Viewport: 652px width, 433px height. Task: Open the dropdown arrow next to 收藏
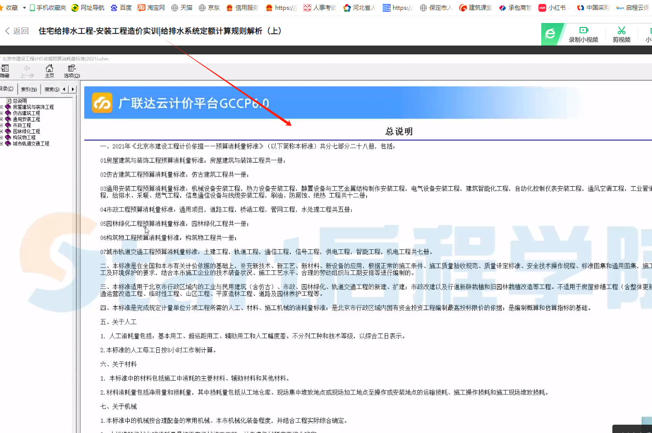click(x=24, y=8)
